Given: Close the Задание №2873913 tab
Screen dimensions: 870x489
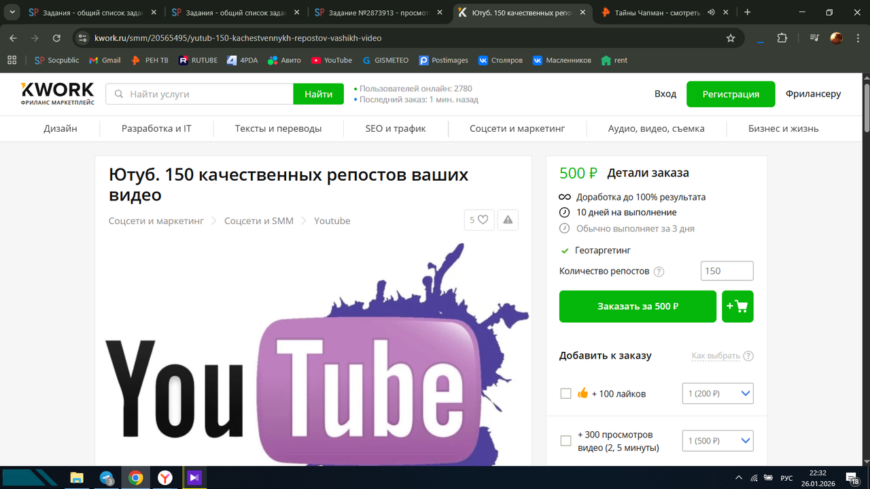Looking at the screenshot, I should 439,12.
